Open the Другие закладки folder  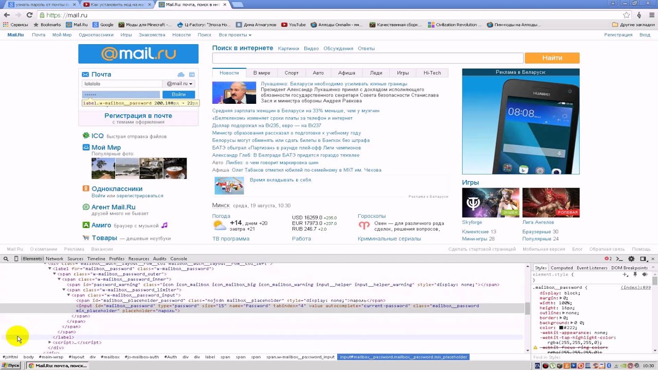[x=633, y=25]
